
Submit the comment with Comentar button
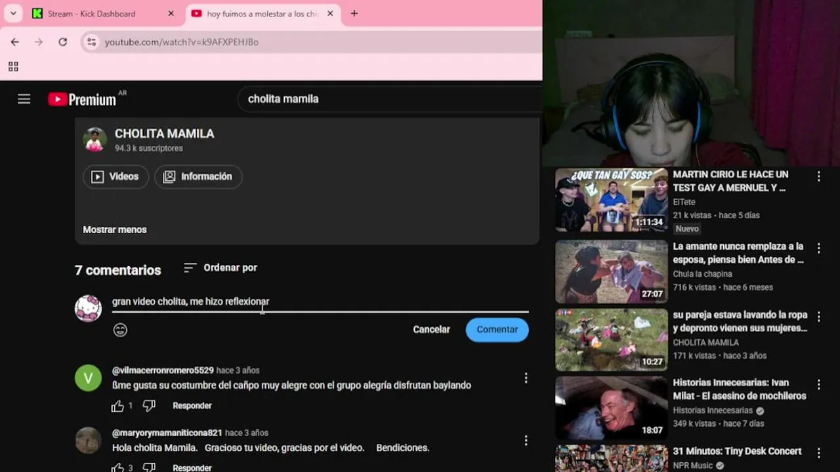[497, 330]
